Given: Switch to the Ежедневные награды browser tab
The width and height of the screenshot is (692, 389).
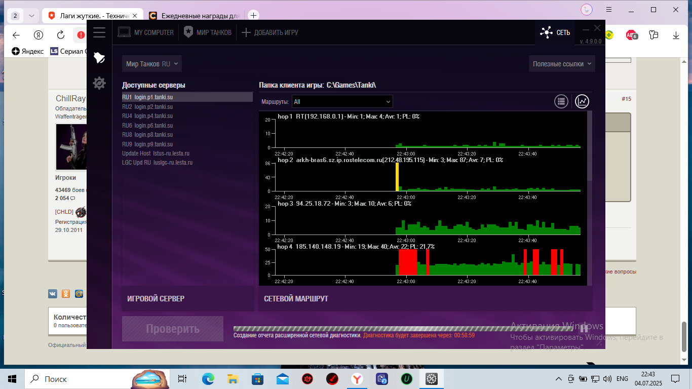Looking at the screenshot, I should (194, 16).
